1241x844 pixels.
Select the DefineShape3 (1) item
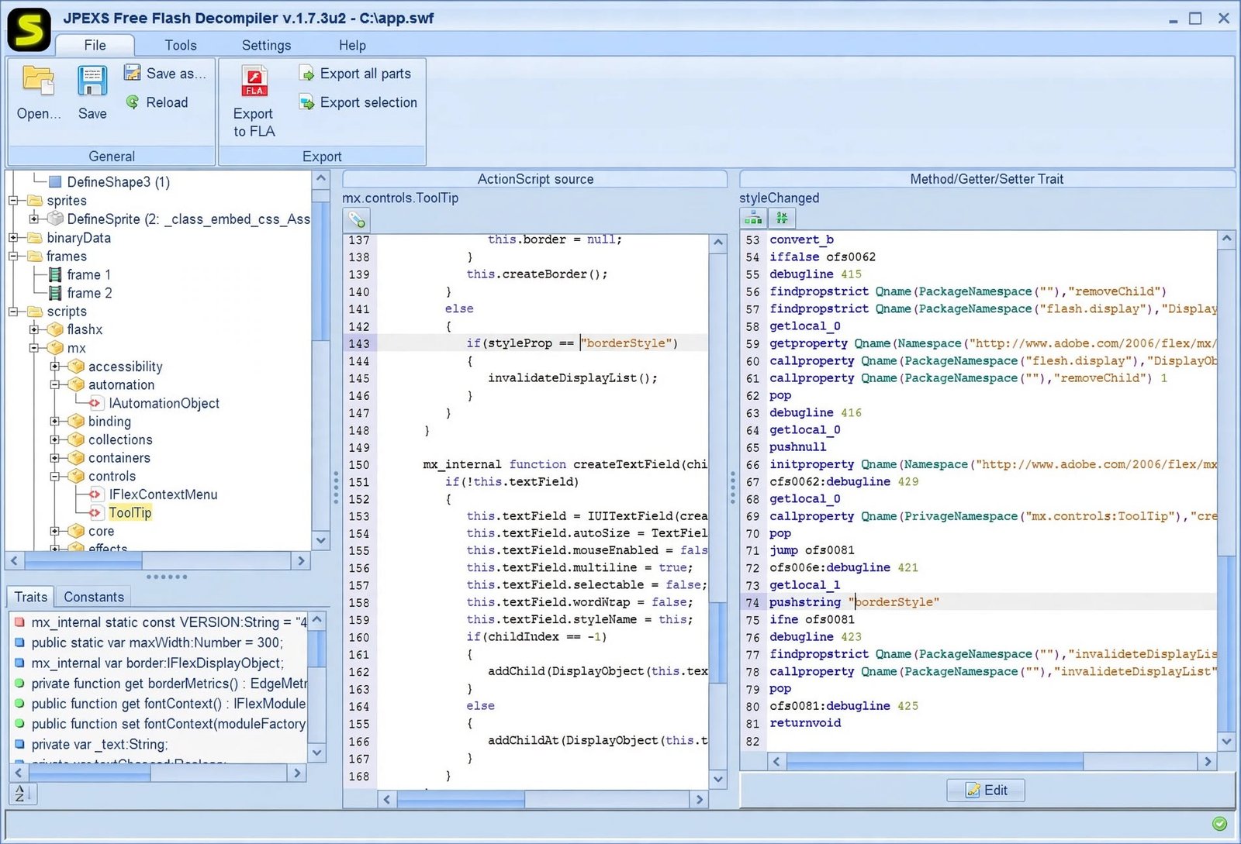109,182
